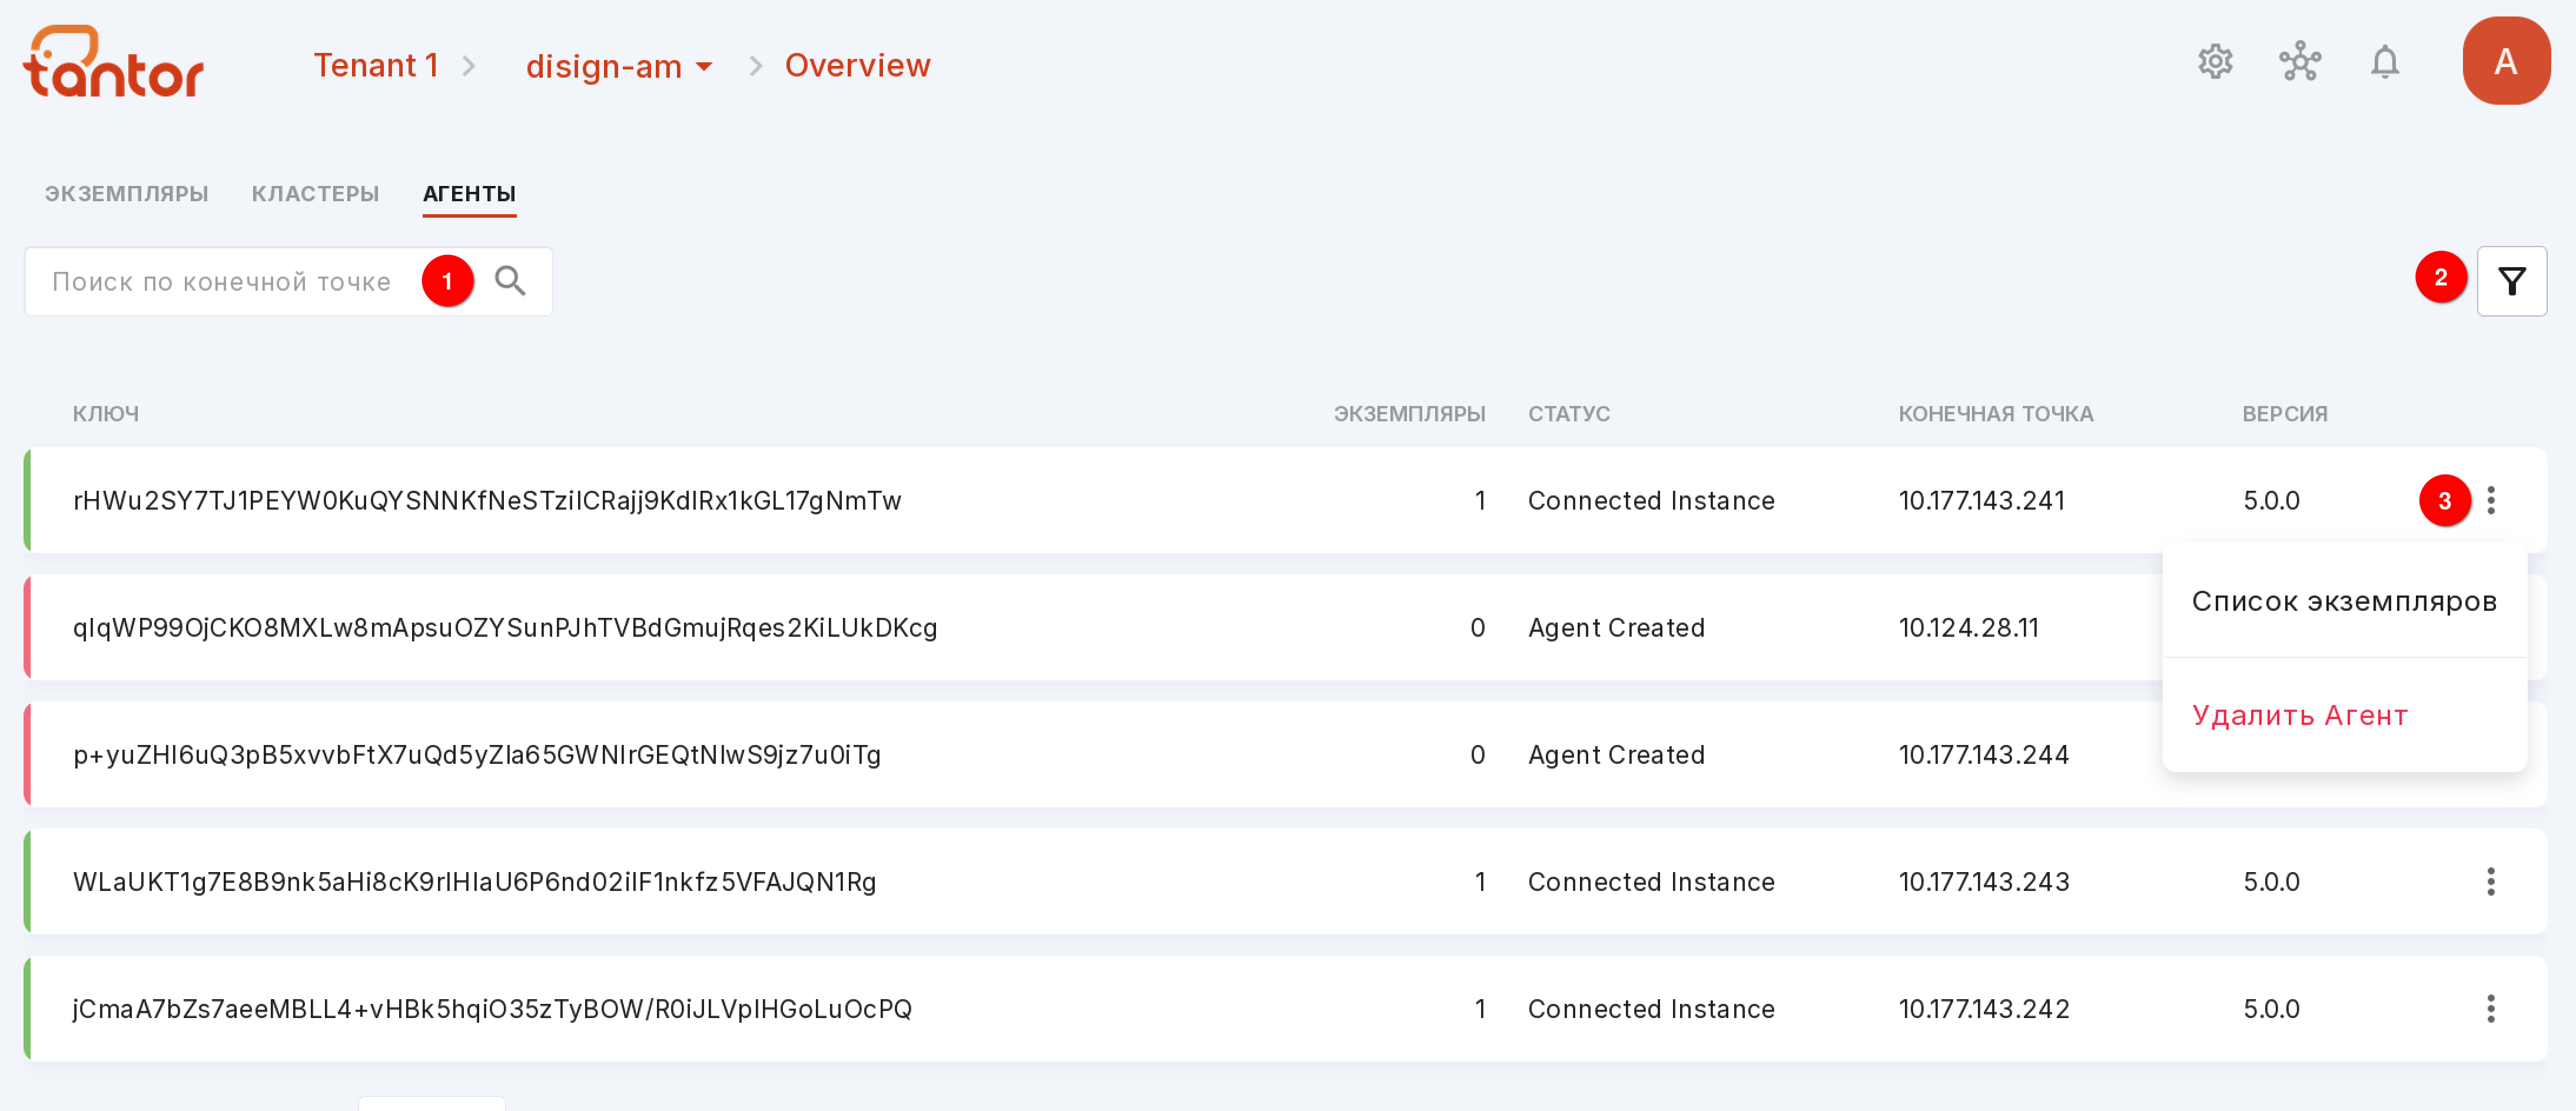Click Agent Created status for 10.124.28.11
Viewport: 2576px width, 1111px height.
1616,627
